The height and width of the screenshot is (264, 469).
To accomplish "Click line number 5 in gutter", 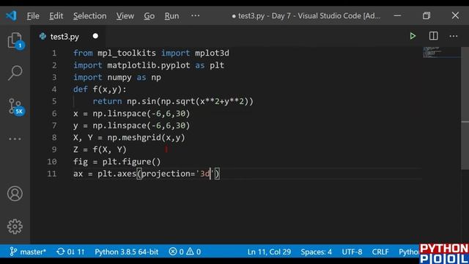I will pos(54,101).
